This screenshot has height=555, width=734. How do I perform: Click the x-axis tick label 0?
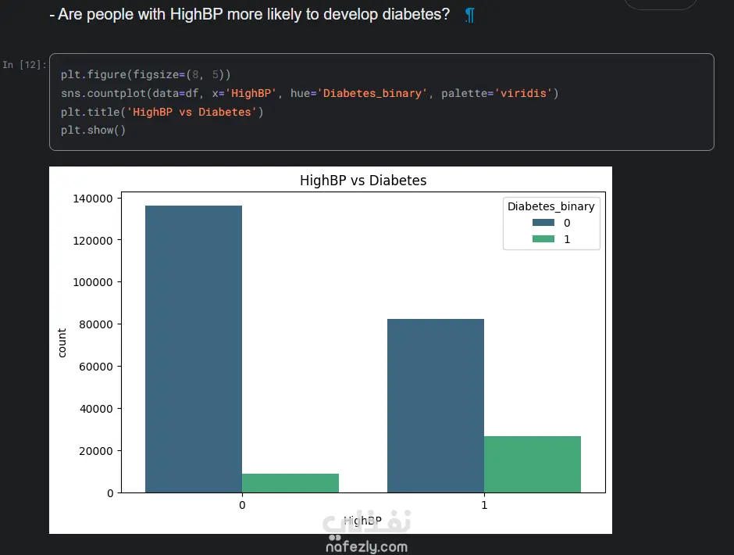pyautogui.click(x=242, y=505)
